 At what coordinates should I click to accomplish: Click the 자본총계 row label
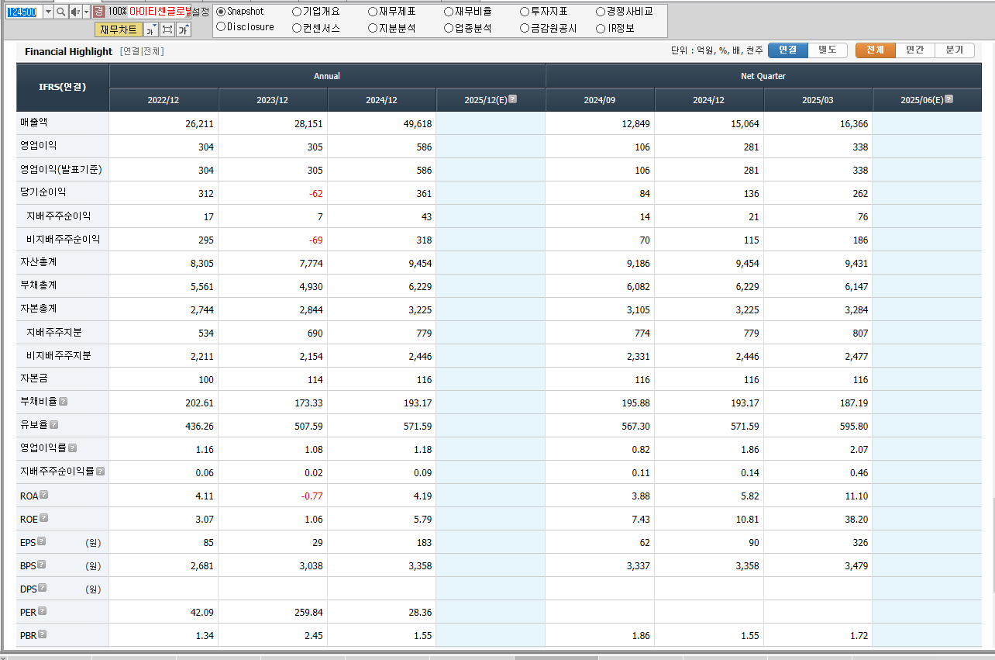[39, 308]
